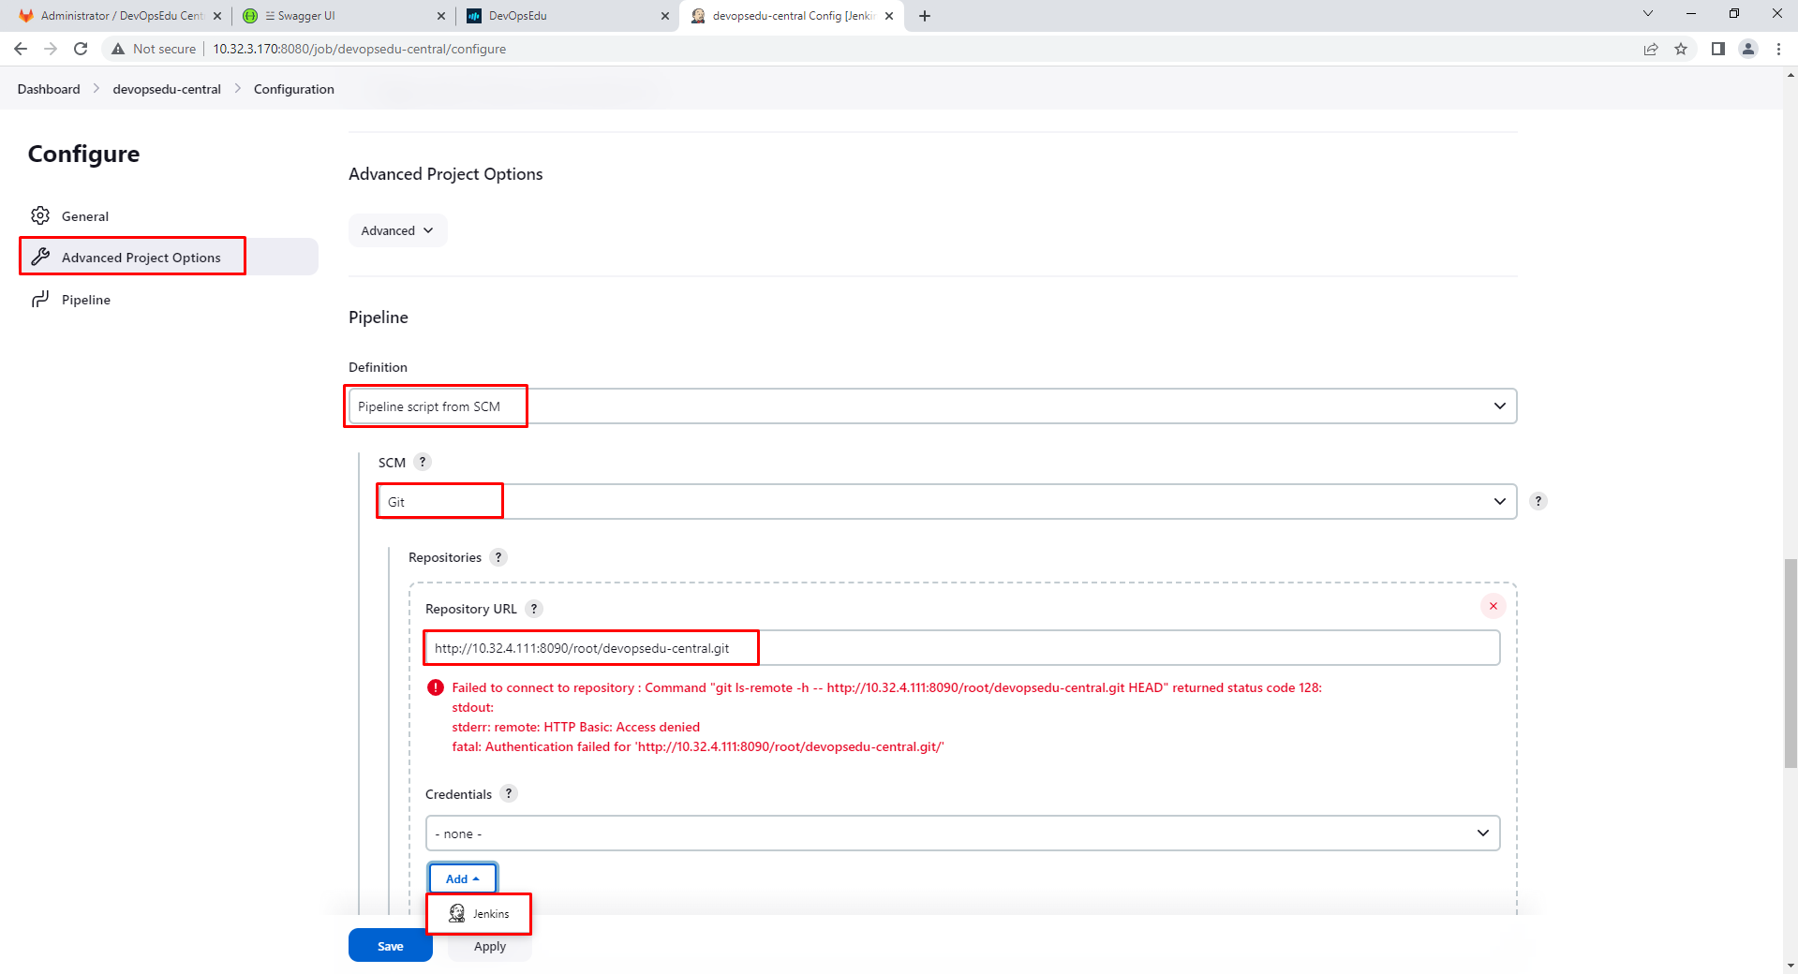
Task: Show help for the Repository URL field
Action: pos(534,609)
